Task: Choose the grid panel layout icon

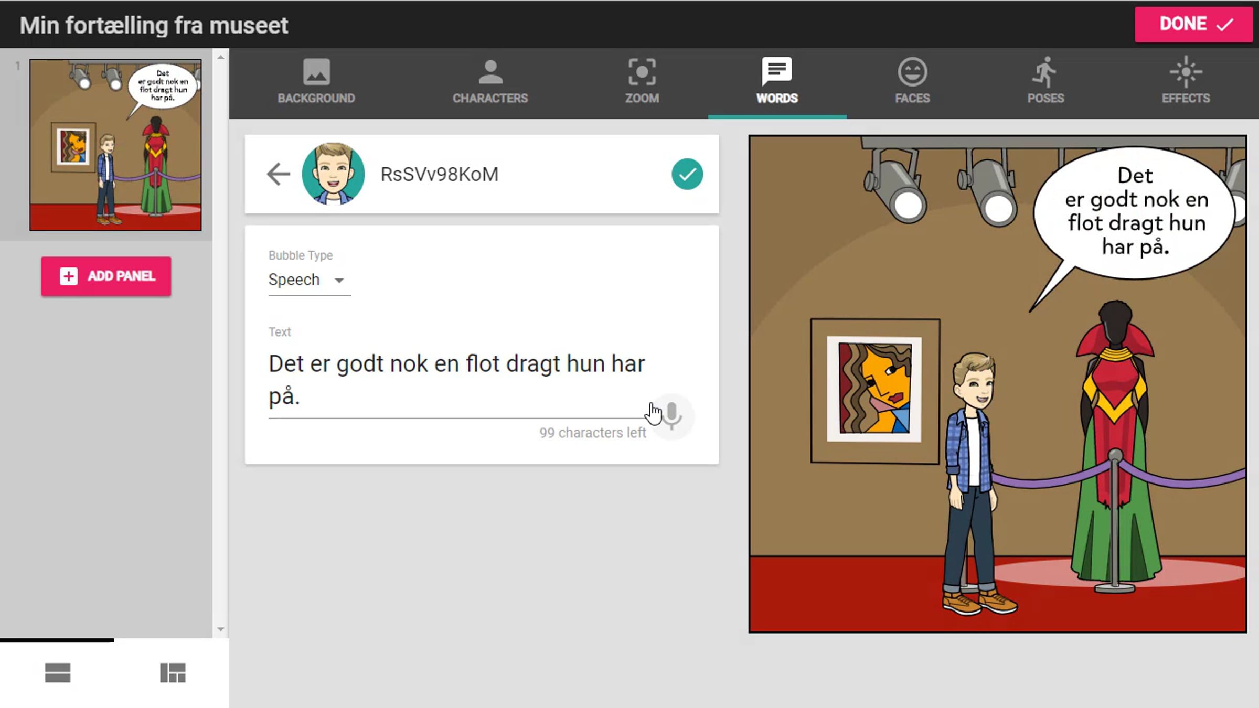Action: click(x=173, y=673)
